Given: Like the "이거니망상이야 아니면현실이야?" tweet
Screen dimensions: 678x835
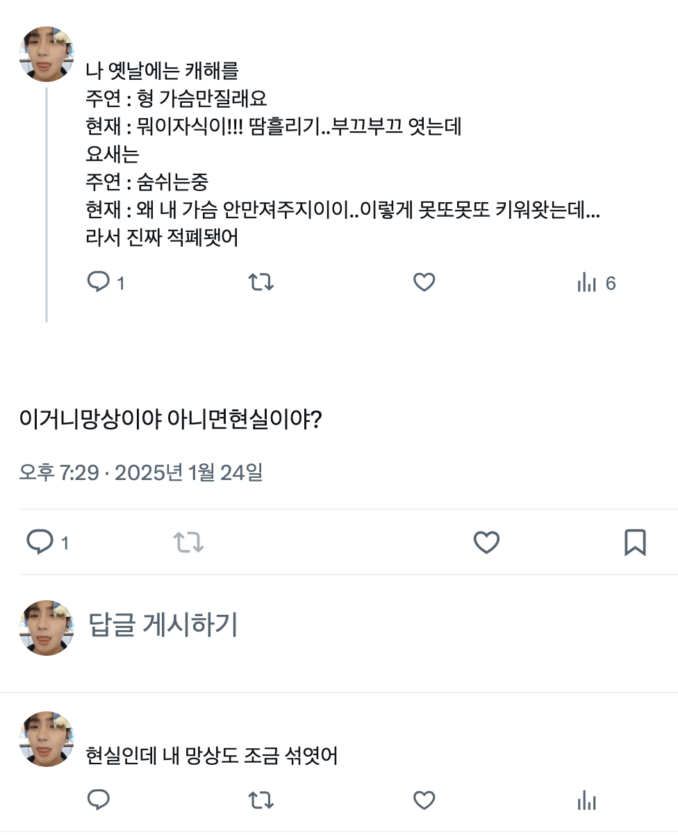Looking at the screenshot, I should coord(486,542).
